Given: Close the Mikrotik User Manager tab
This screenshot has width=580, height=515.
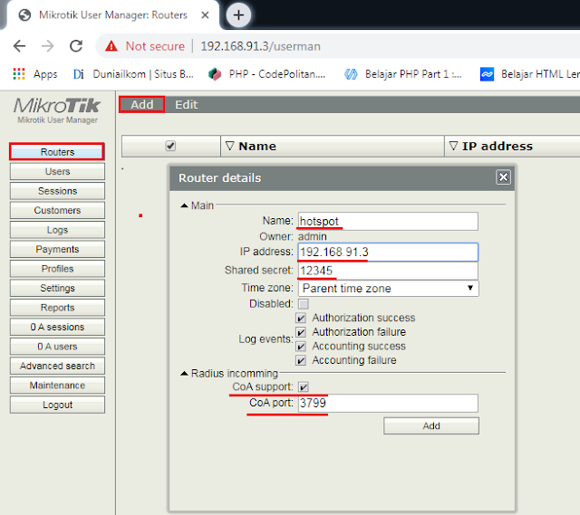Looking at the screenshot, I should [x=205, y=15].
